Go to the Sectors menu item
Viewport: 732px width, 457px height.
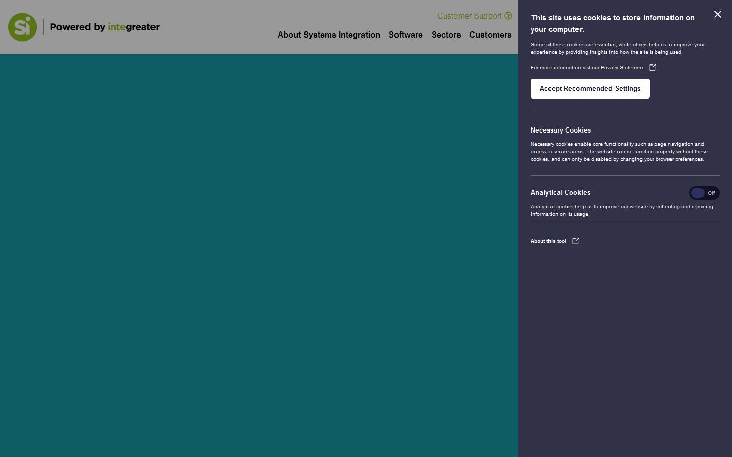446,35
